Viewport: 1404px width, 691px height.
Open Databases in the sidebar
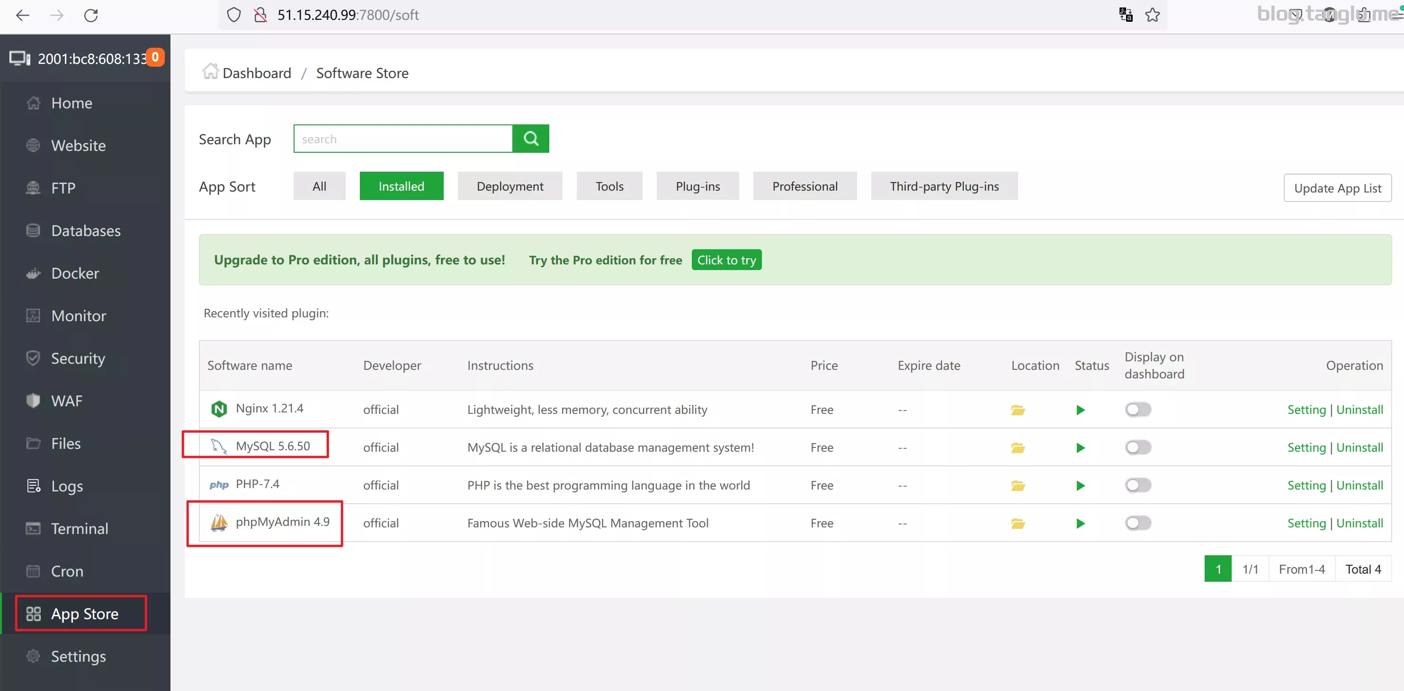click(x=85, y=231)
